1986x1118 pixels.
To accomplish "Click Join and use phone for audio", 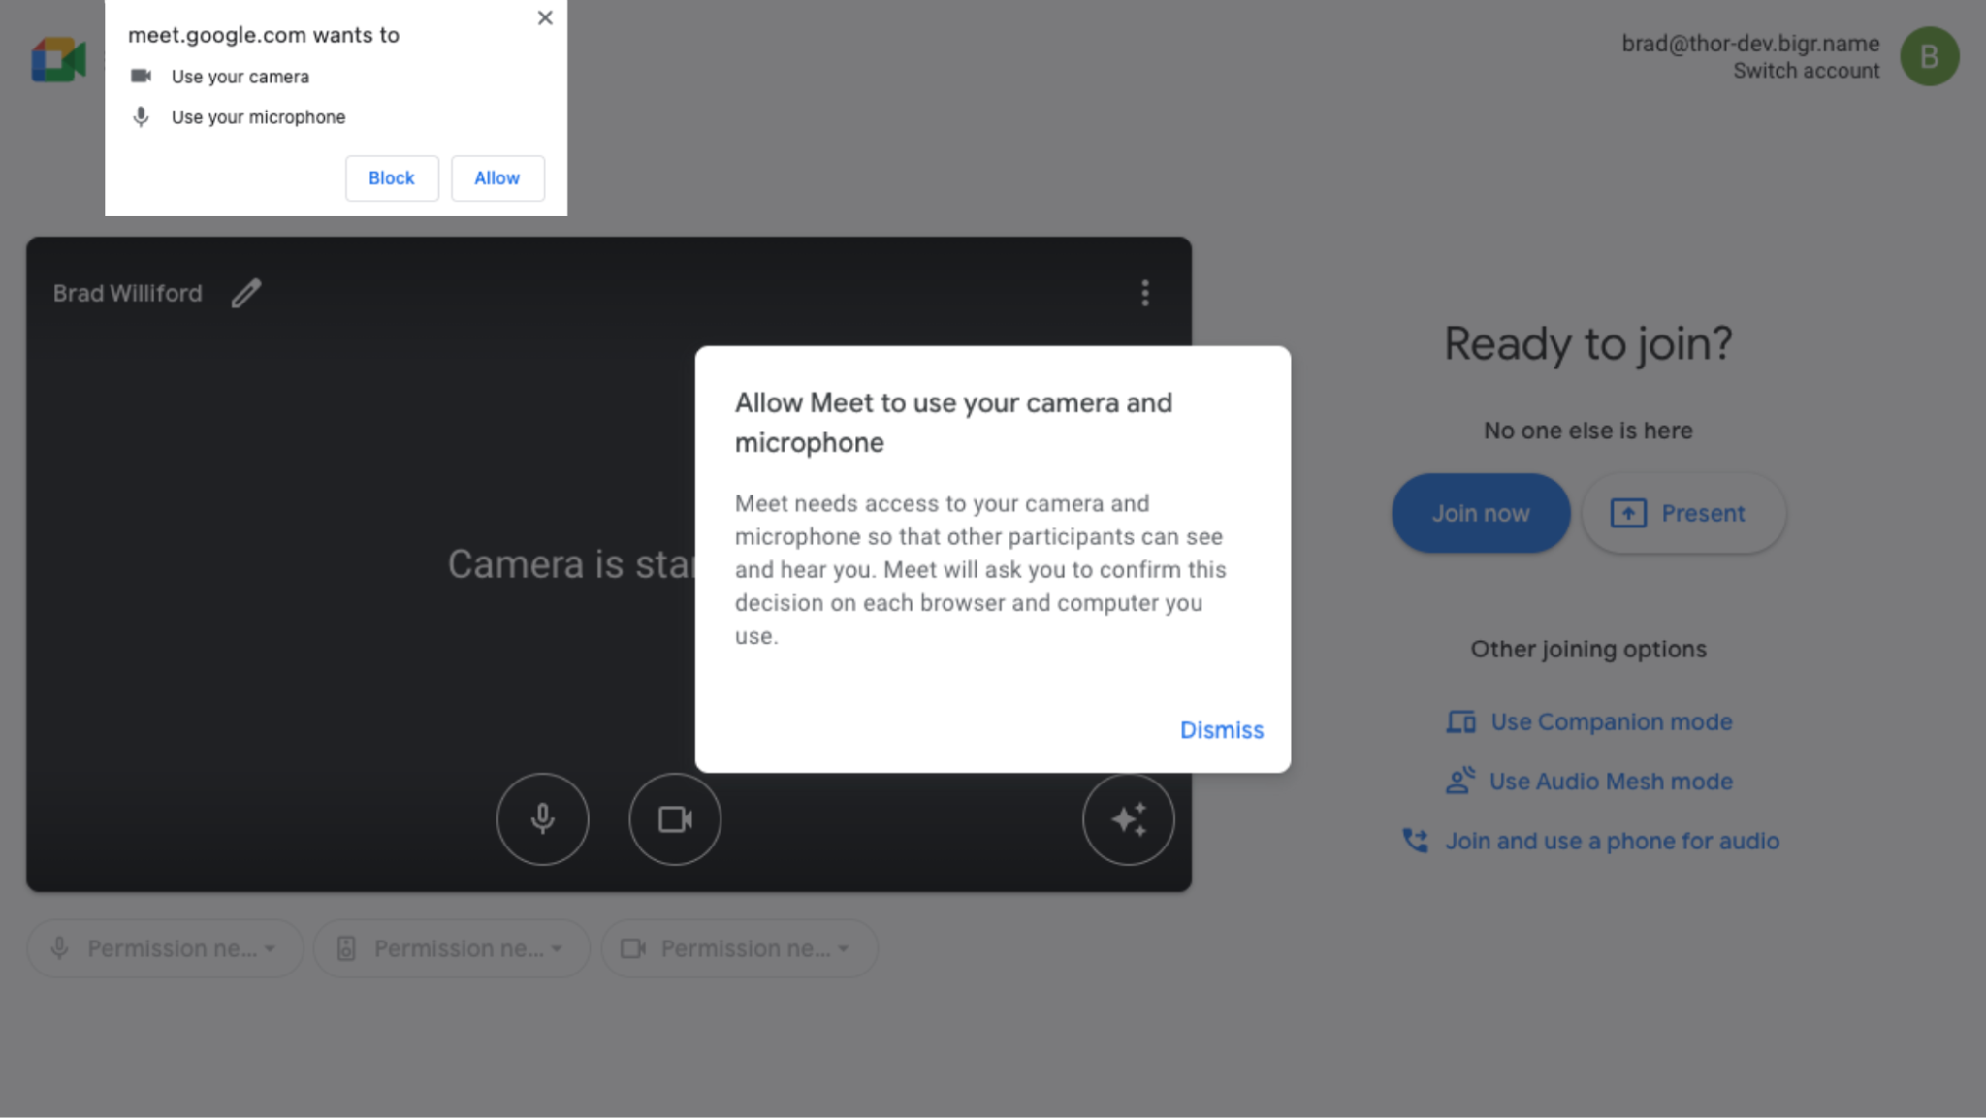I will tap(1611, 842).
